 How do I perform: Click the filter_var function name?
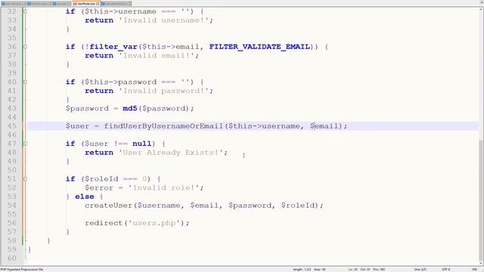113,47
